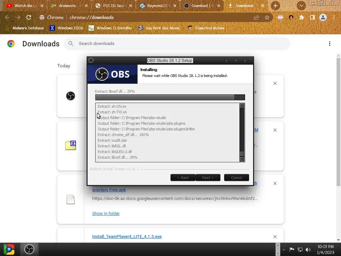Open the Downloads page three-dot menu
The width and height of the screenshot is (341, 256).
click(x=330, y=44)
